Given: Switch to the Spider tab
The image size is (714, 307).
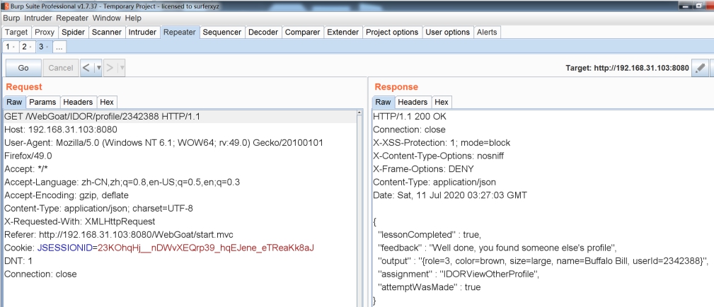Looking at the screenshot, I should pyautogui.click(x=74, y=32).
